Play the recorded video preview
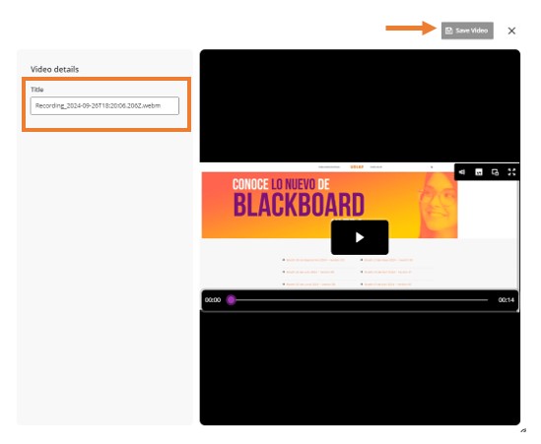The image size is (541, 444). pos(360,237)
